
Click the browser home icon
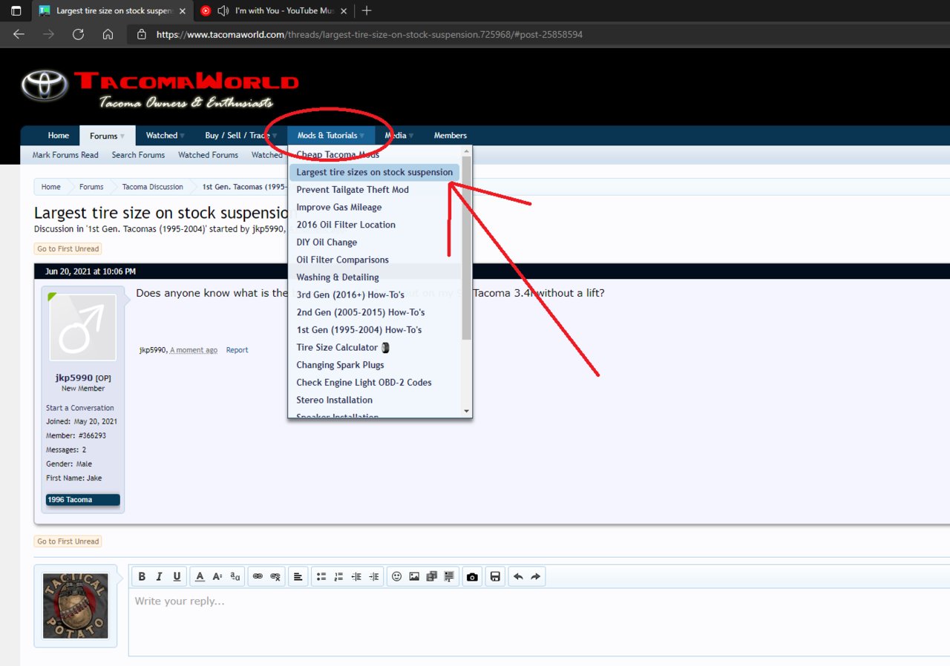click(108, 34)
